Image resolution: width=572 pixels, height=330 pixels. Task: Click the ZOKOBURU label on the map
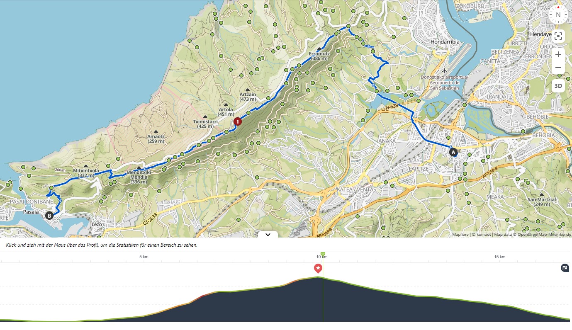point(470,6)
